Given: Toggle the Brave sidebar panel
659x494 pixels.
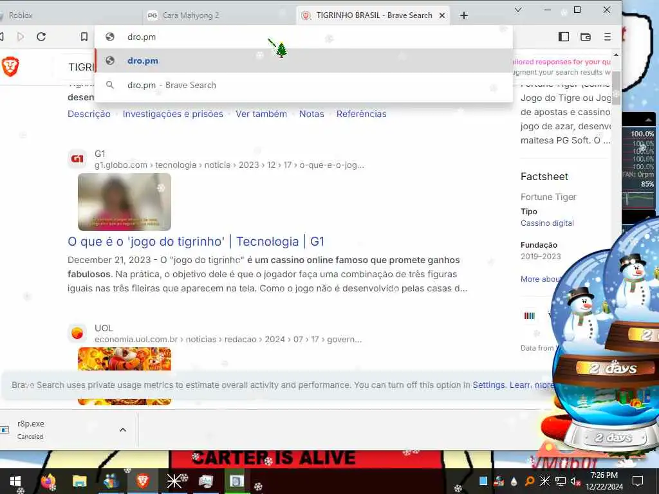Looking at the screenshot, I should 564,37.
